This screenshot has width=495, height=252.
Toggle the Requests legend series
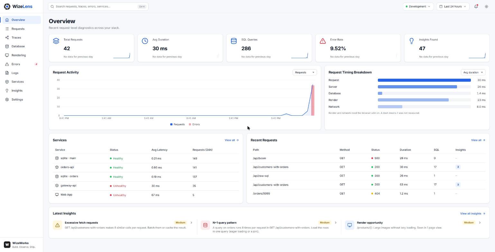point(177,124)
